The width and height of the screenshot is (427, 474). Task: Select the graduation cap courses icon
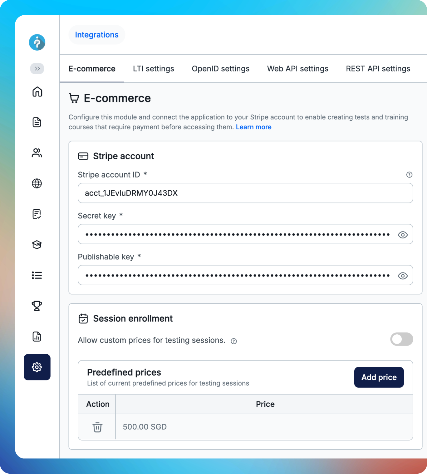[x=37, y=245]
